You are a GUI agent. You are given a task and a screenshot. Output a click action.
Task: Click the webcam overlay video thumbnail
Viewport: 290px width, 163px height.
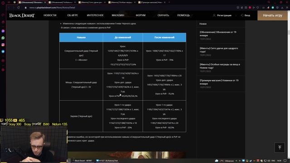pos(34,144)
